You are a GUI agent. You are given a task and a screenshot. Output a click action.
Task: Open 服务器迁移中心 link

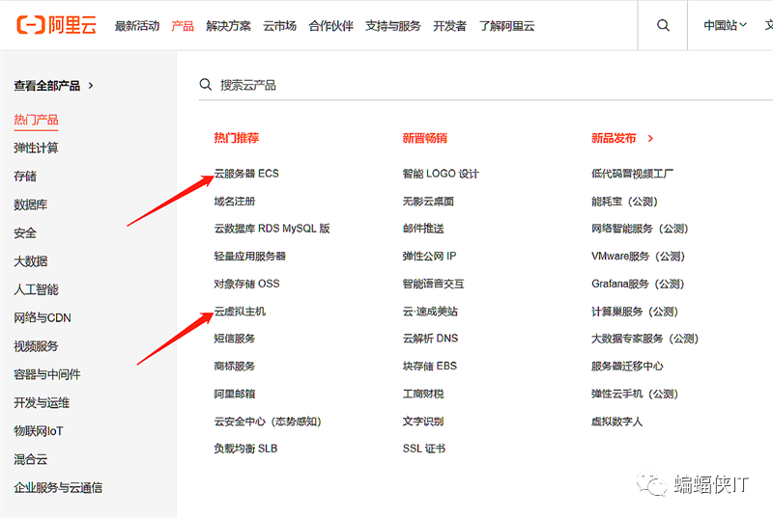(x=627, y=366)
